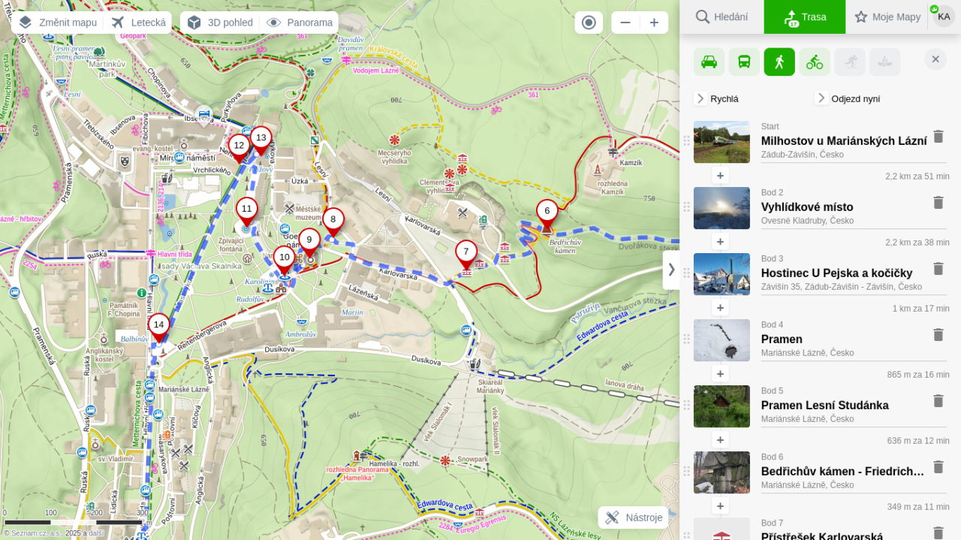Delete the Milhostov u Mariánských Lázní waypoint
The image size is (961, 540).
[938, 137]
